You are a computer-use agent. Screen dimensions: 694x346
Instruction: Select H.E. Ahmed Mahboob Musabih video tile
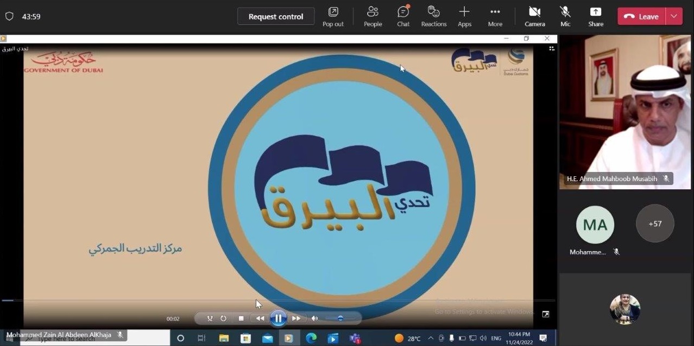625,112
